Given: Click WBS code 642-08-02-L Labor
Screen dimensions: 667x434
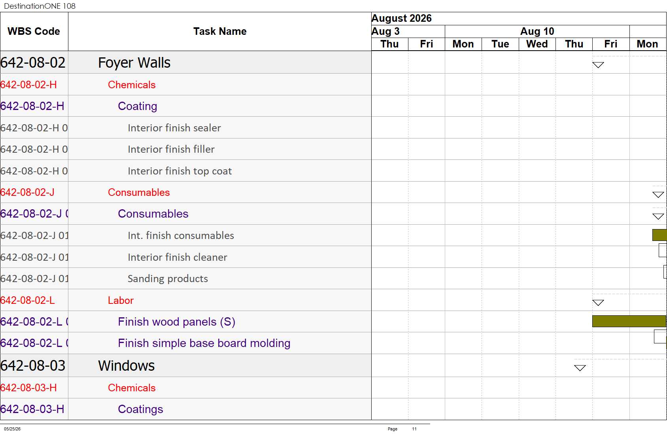Looking at the screenshot, I should [x=28, y=300].
